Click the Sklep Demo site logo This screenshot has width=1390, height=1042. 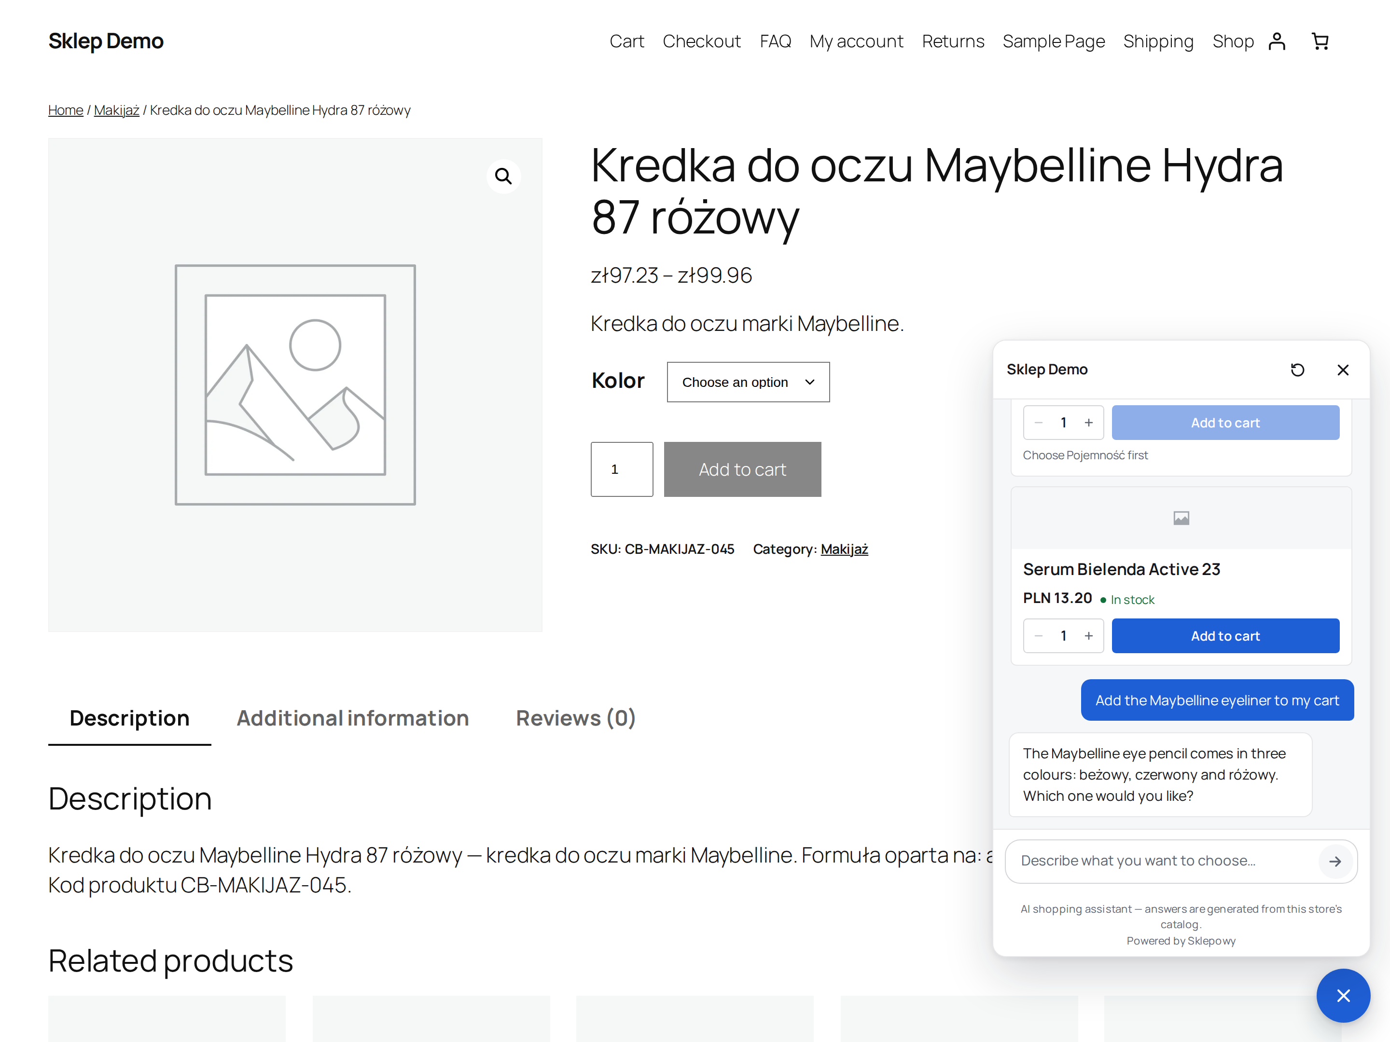tap(106, 41)
